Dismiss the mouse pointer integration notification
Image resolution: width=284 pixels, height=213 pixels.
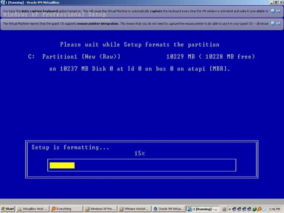pos(273,23)
